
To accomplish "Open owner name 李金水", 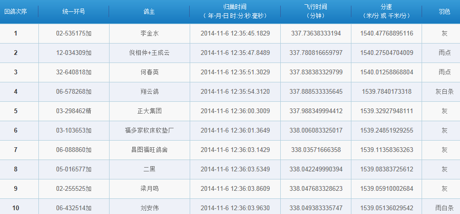I will pos(149,34).
